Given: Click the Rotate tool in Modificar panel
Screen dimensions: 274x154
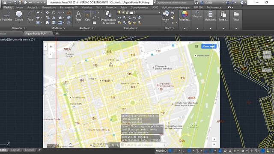Looking at the screenshot, I should [x=54, y=12].
